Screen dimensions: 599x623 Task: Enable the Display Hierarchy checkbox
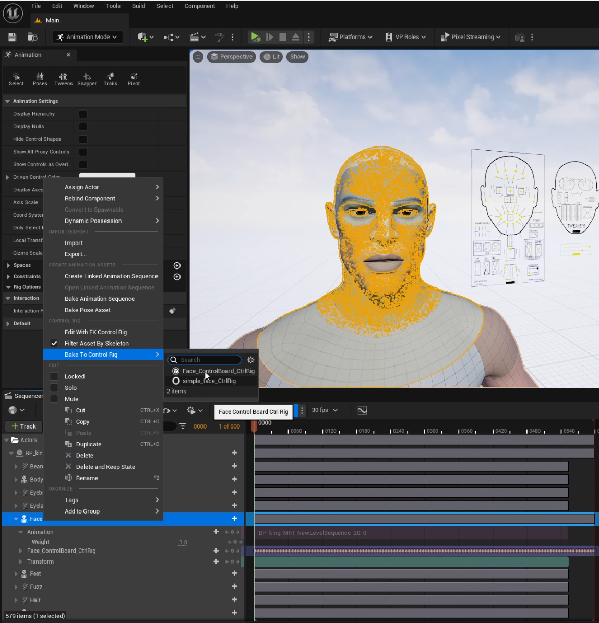tap(83, 114)
